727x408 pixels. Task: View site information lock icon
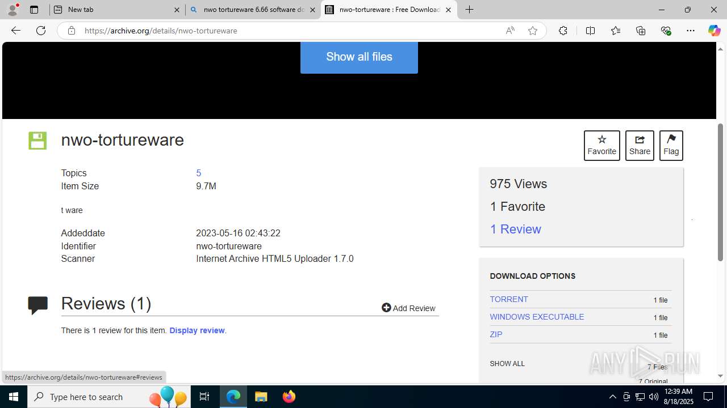71,31
